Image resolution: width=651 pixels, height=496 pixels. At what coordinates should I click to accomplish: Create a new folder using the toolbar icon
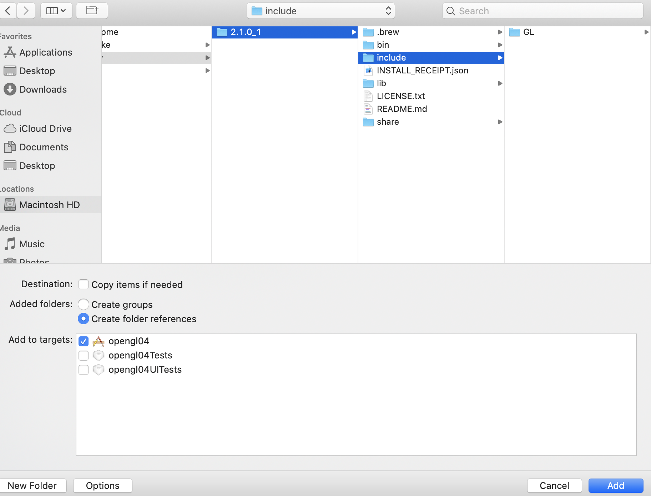92,10
